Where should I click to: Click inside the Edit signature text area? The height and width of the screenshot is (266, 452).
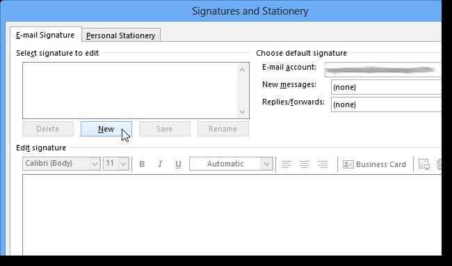(232, 214)
